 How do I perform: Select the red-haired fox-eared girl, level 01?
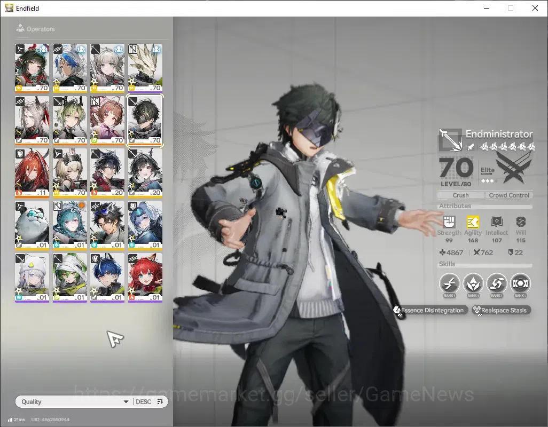pyautogui.click(x=145, y=278)
